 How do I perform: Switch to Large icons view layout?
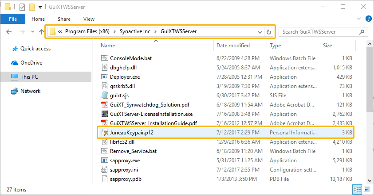[x=367, y=189]
